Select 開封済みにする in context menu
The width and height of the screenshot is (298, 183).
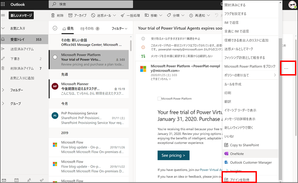(250, 5)
